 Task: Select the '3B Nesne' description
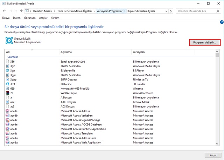pos(66,84)
